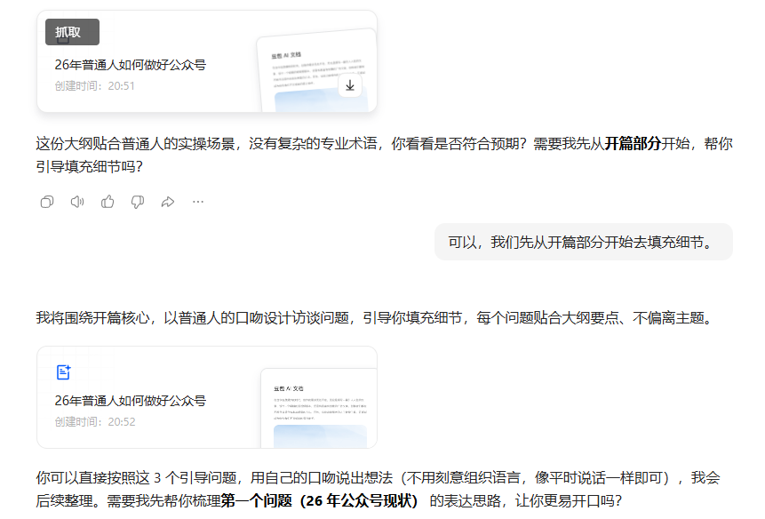Open the three-dot more options menu
Screen dimensions: 765x519
[198, 202]
